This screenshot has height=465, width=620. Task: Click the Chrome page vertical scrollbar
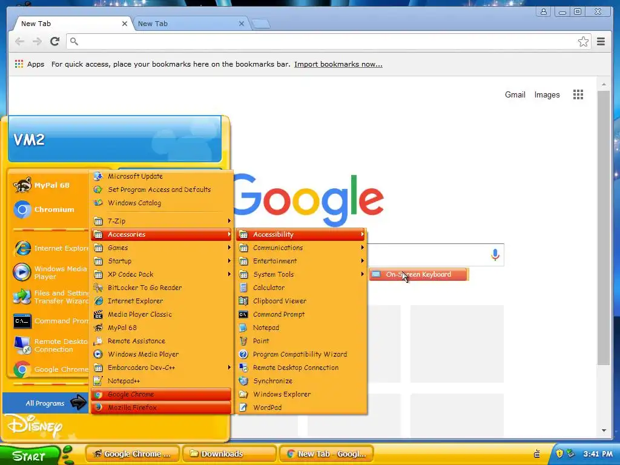pyautogui.click(x=604, y=228)
